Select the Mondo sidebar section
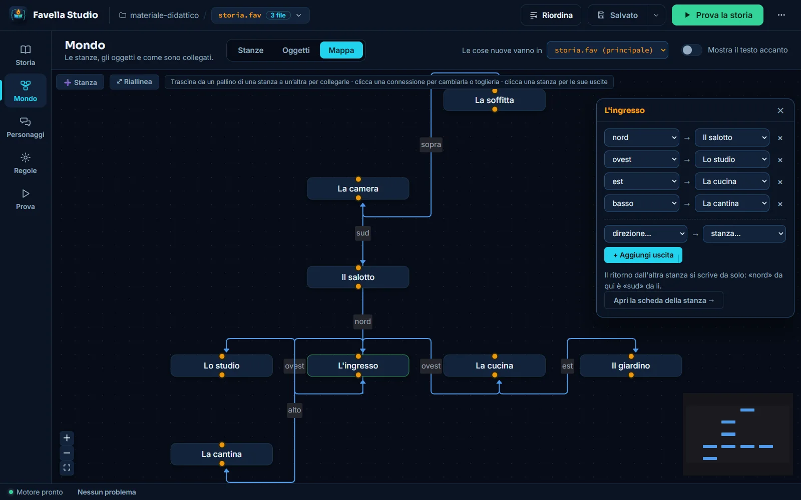 pyautogui.click(x=26, y=91)
